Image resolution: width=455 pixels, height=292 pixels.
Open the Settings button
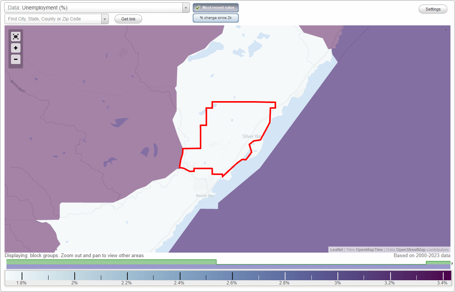[433, 9]
